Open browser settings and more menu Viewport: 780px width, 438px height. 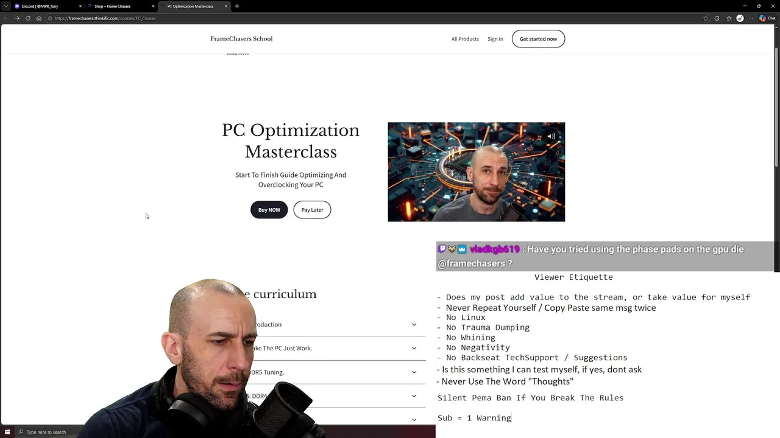click(x=751, y=18)
